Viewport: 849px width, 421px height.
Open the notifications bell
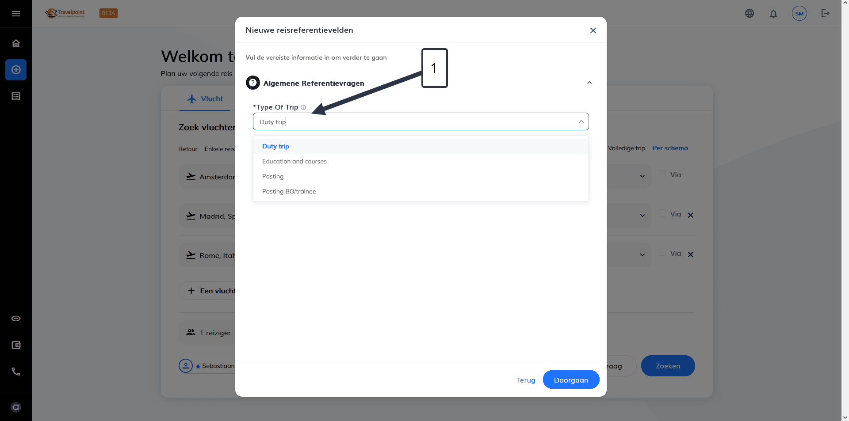pyautogui.click(x=773, y=14)
